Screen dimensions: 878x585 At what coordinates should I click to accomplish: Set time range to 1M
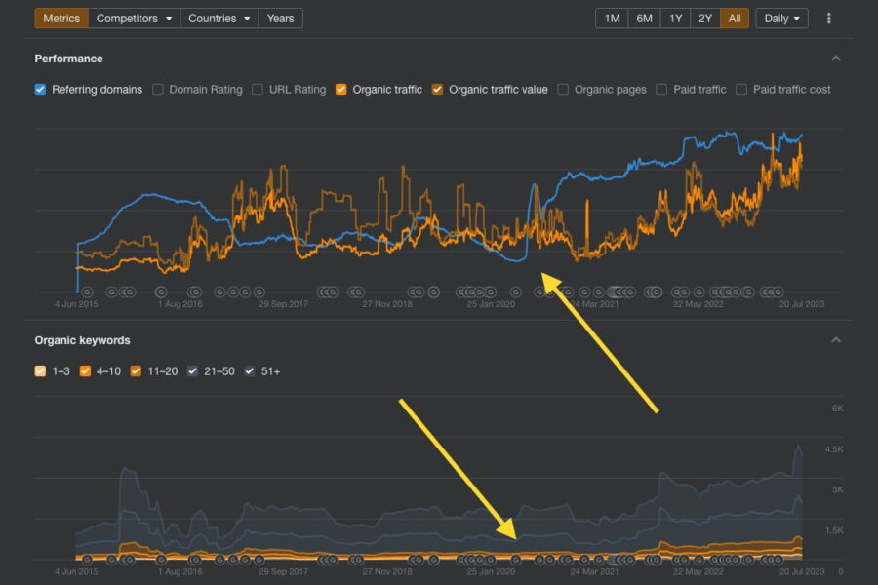612,19
